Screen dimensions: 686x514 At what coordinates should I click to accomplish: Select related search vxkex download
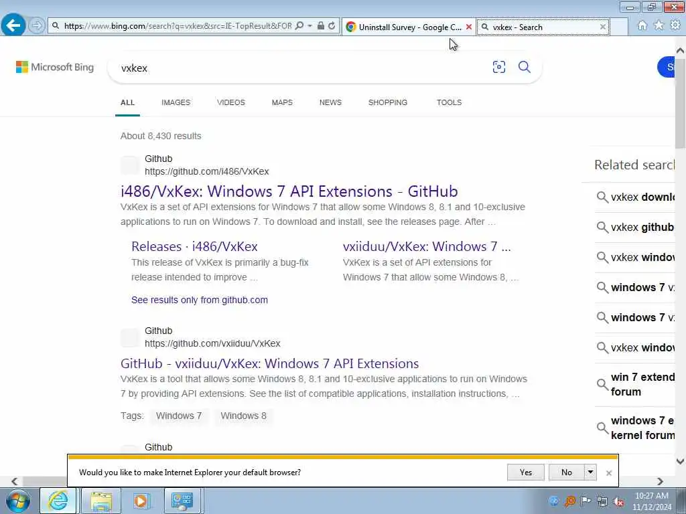(x=636, y=197)
